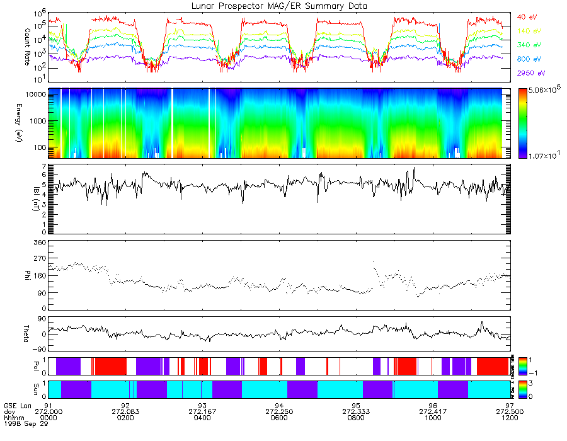Click the 'GSE Lon' row label
This screenshot has width=567, height=441.
pyautogui.click(x=18, y=406)
